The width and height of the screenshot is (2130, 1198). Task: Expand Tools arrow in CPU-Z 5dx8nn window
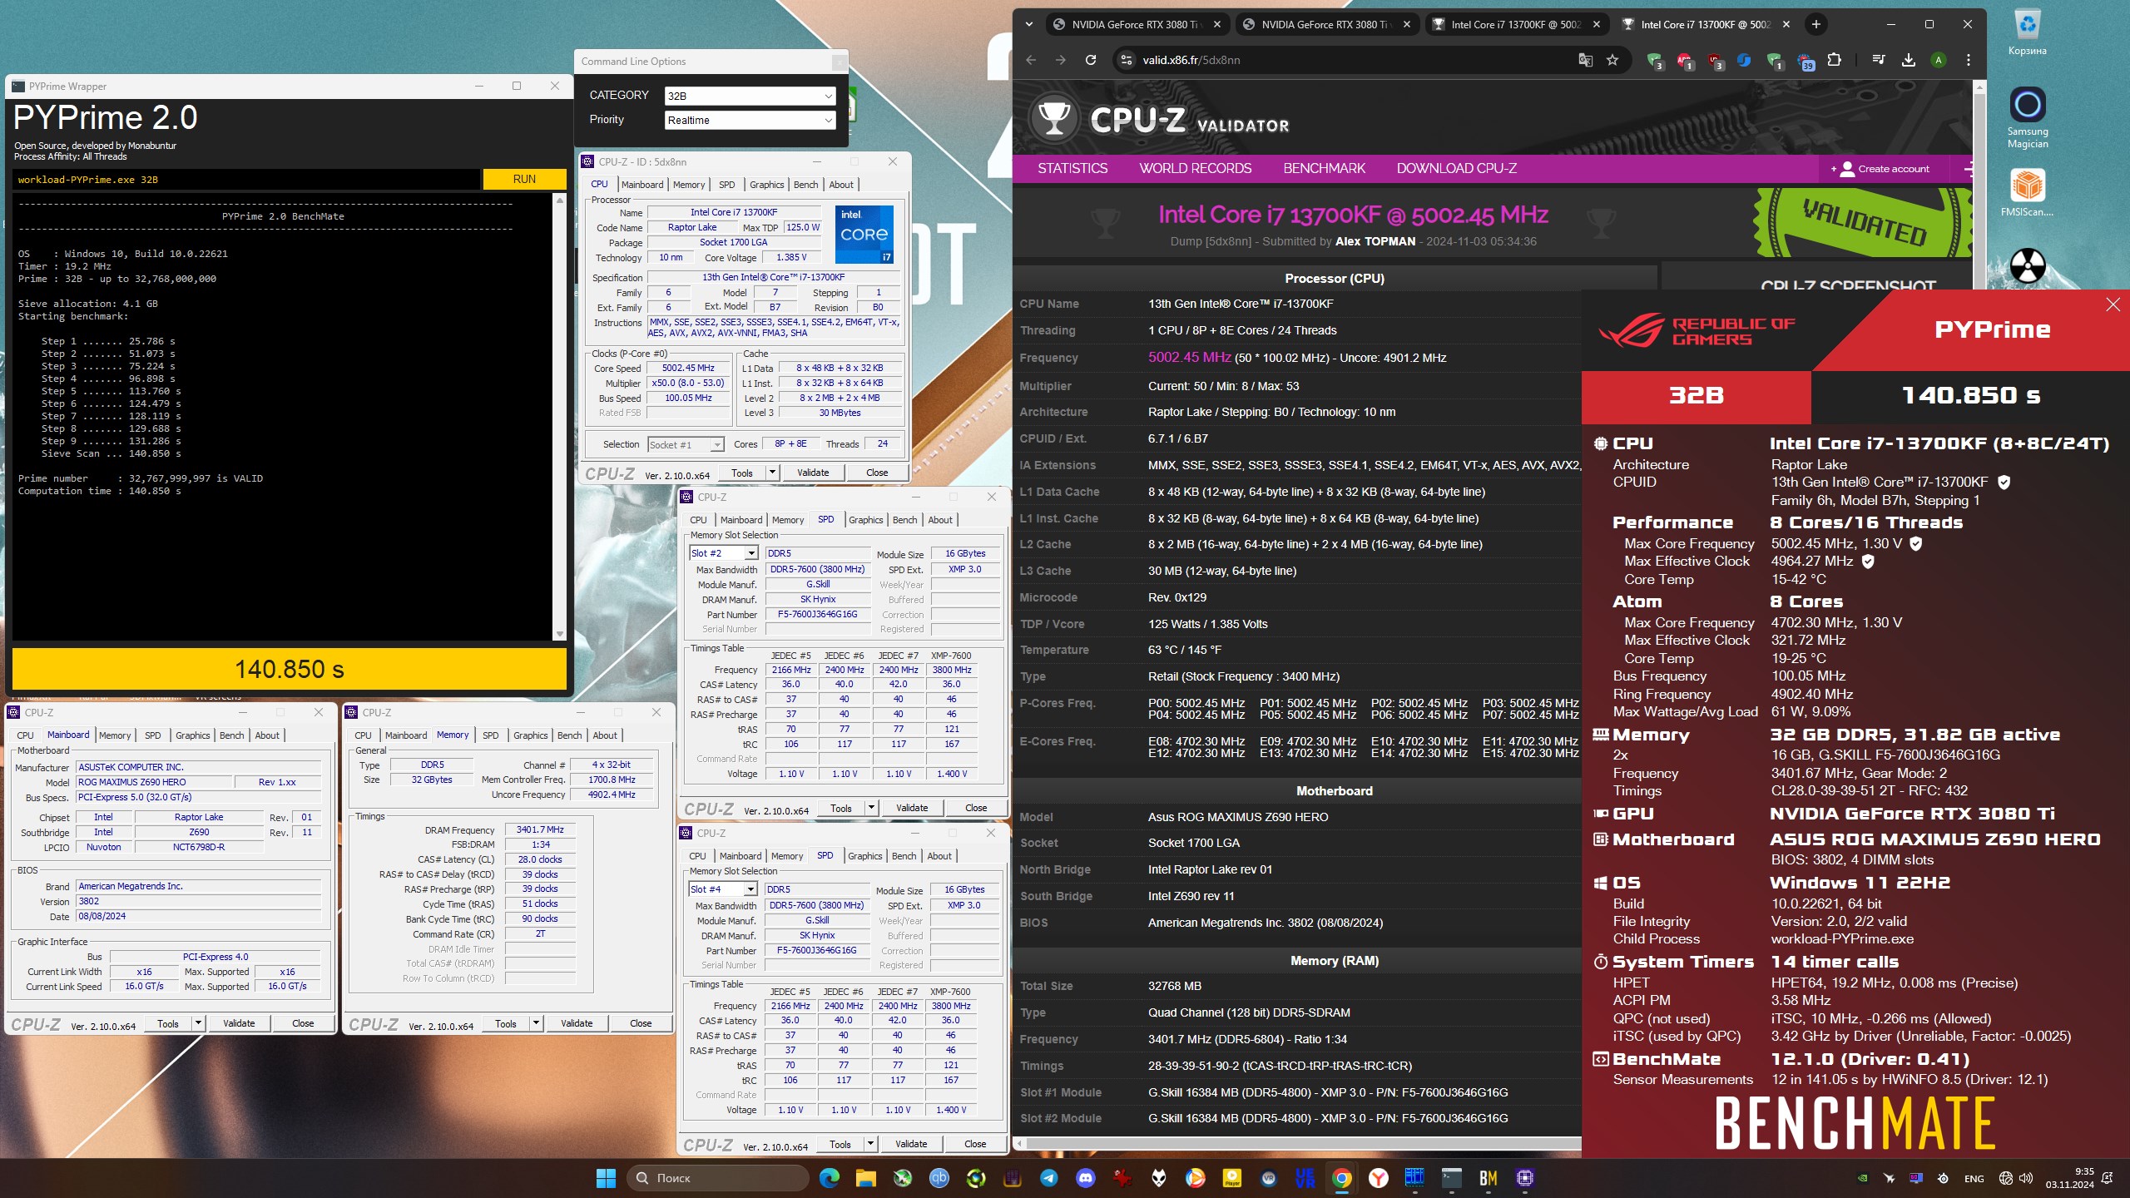point(771,473)
